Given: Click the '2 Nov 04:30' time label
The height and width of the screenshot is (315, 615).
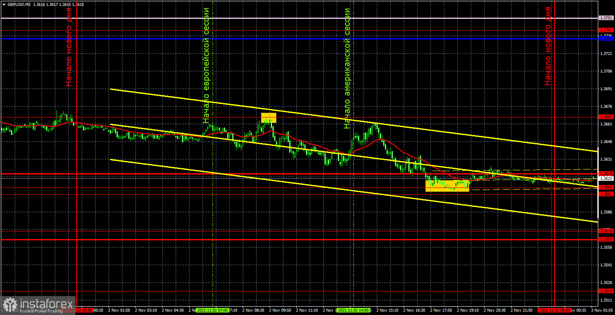Looking at the screenshot, I should [172, 310].
